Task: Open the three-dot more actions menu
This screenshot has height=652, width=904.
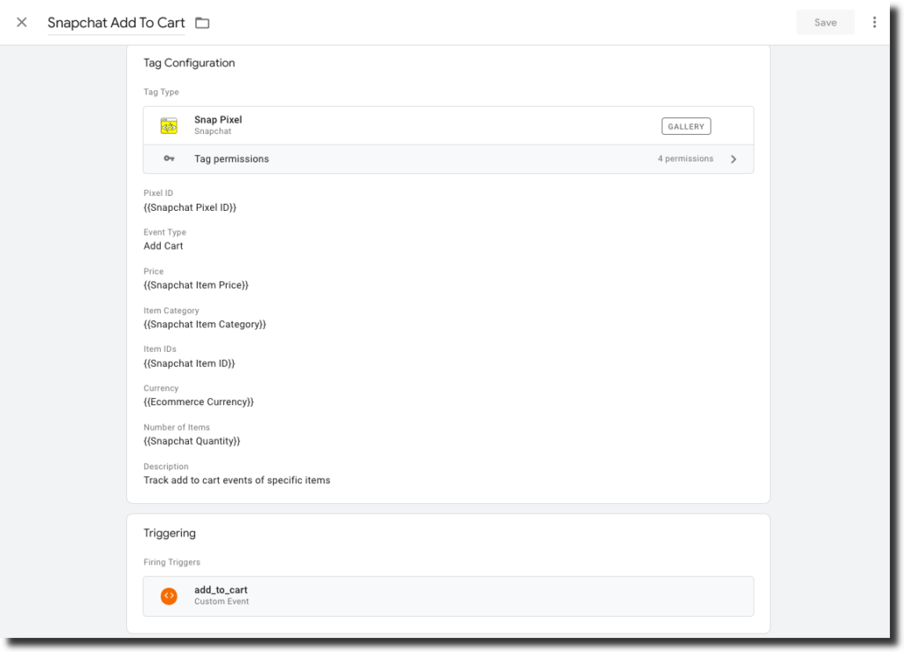Action: 874,22
